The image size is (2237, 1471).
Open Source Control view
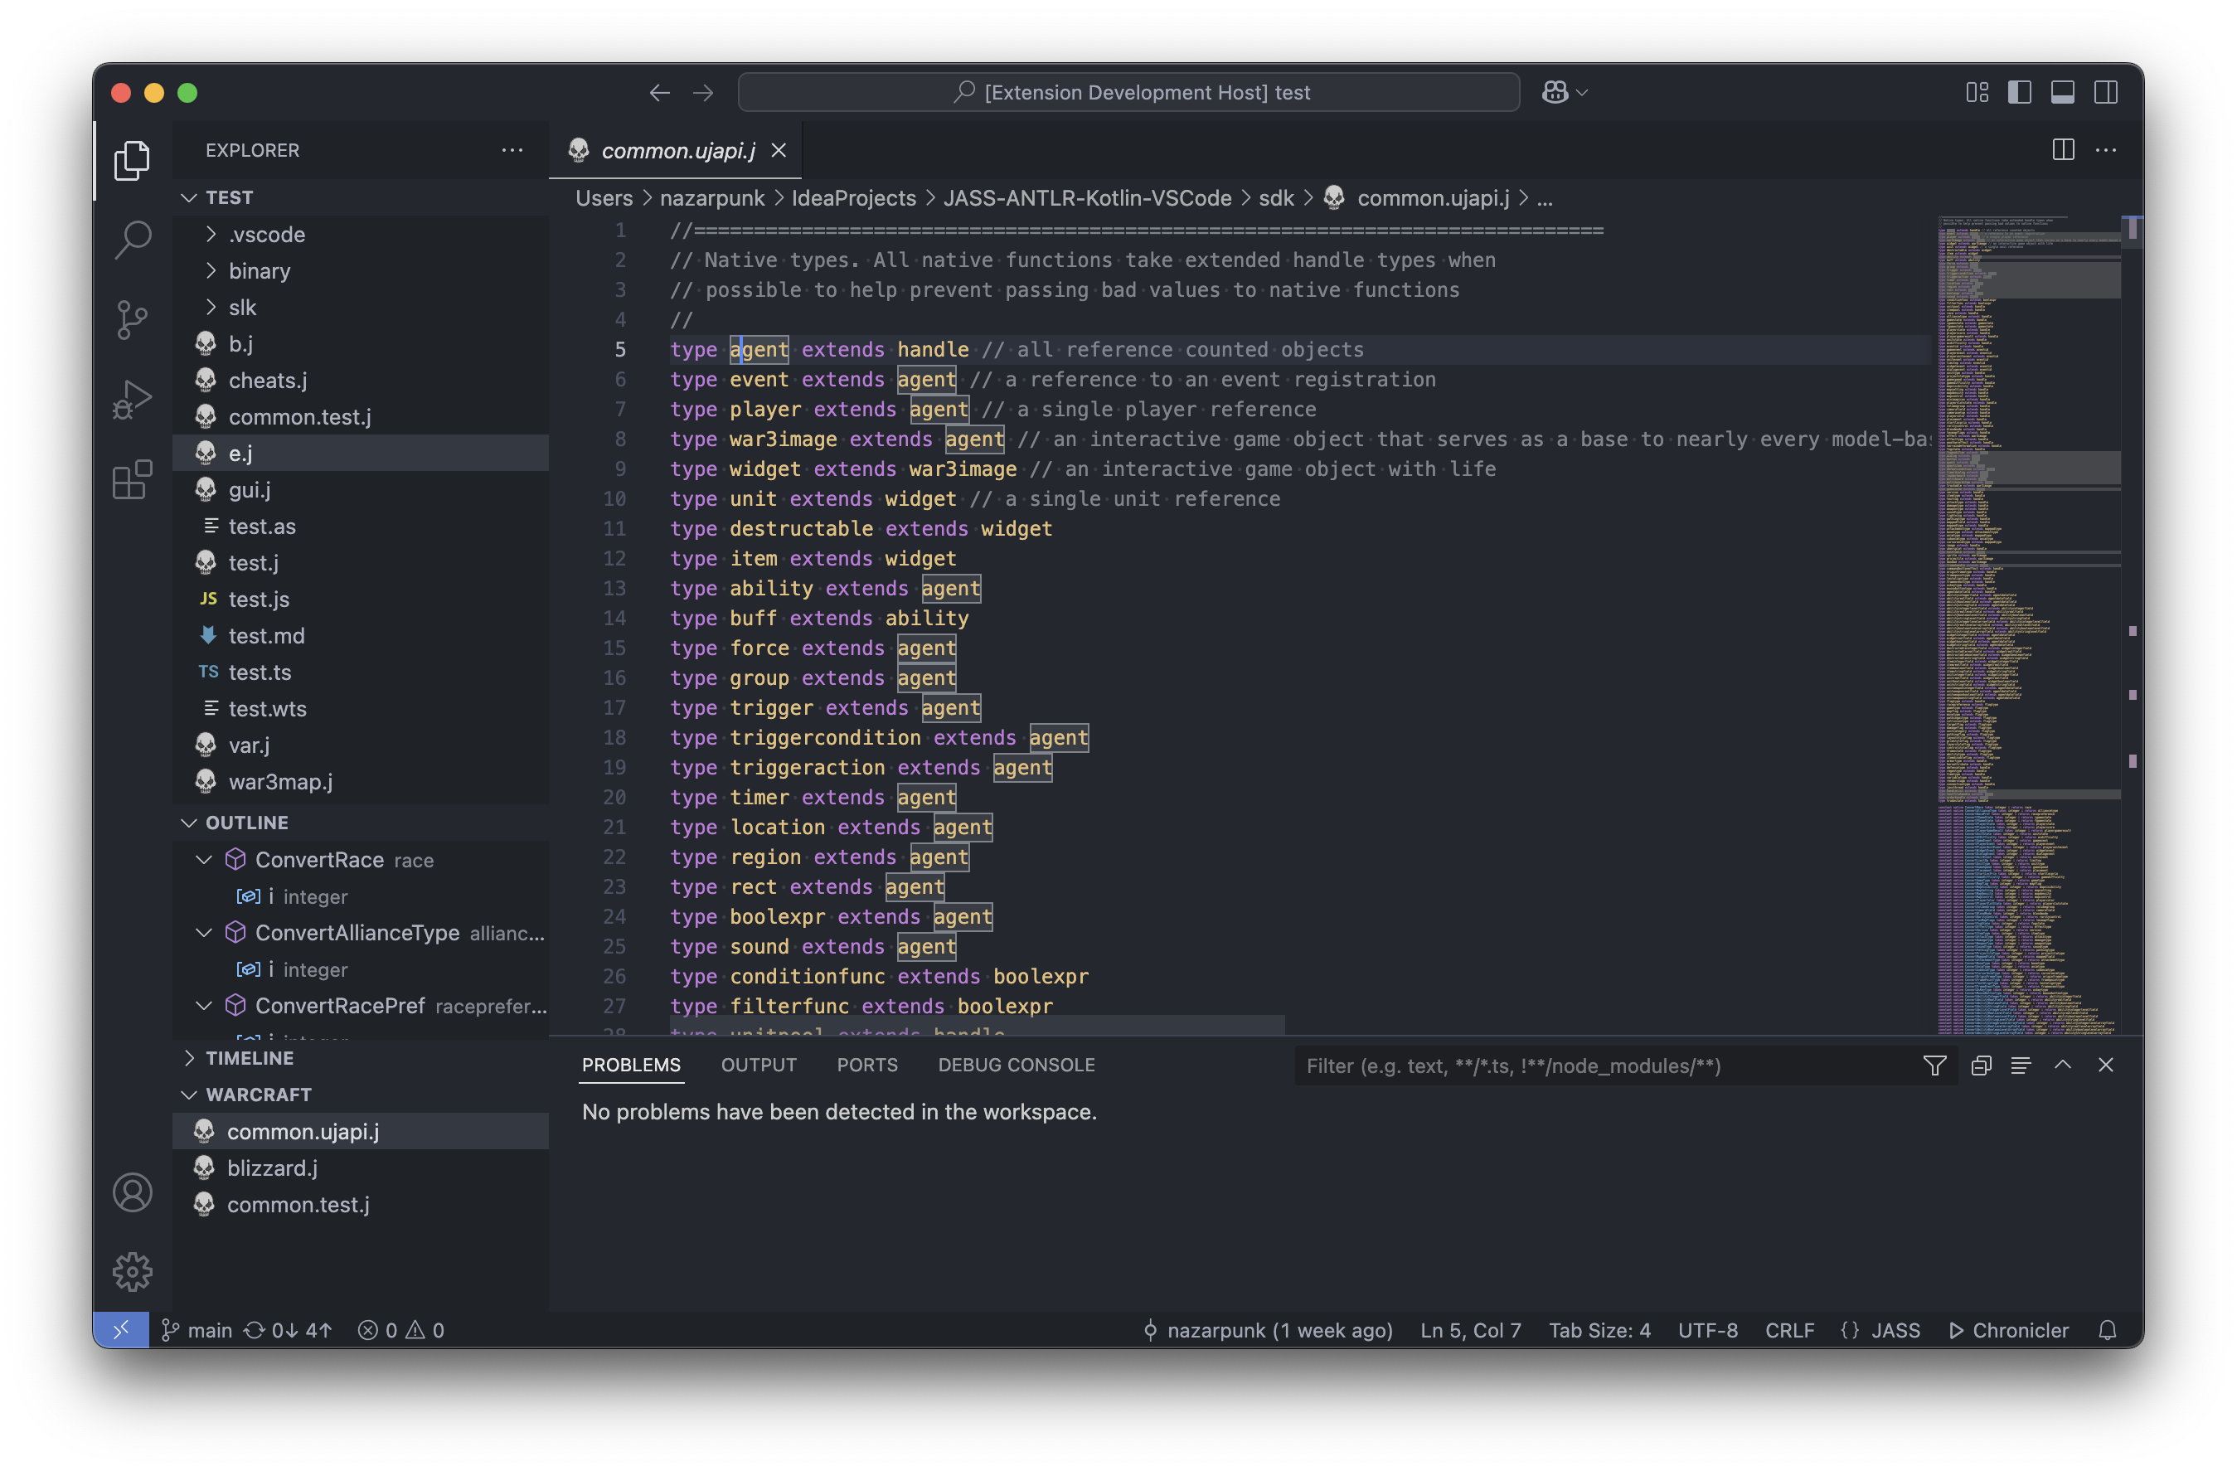(x=133, y=319)
